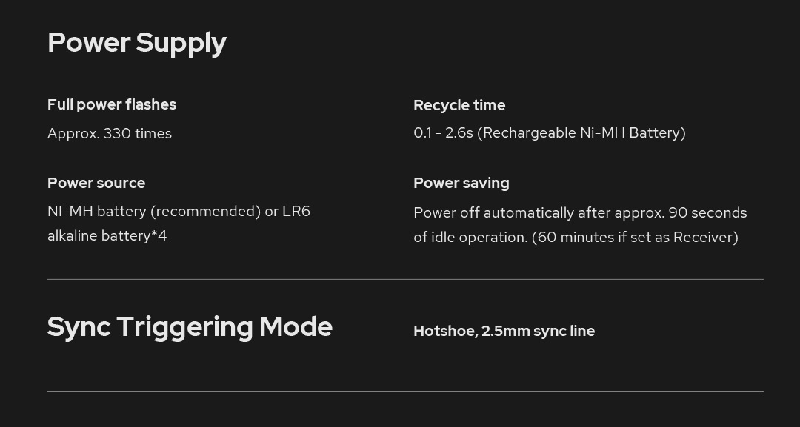
Task: Click the Approx. 330 times value
Action: [x=110, y=133]
